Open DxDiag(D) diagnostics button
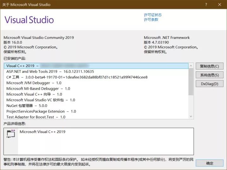The width and height of the screenshot is (227, 170). [209, 84]
